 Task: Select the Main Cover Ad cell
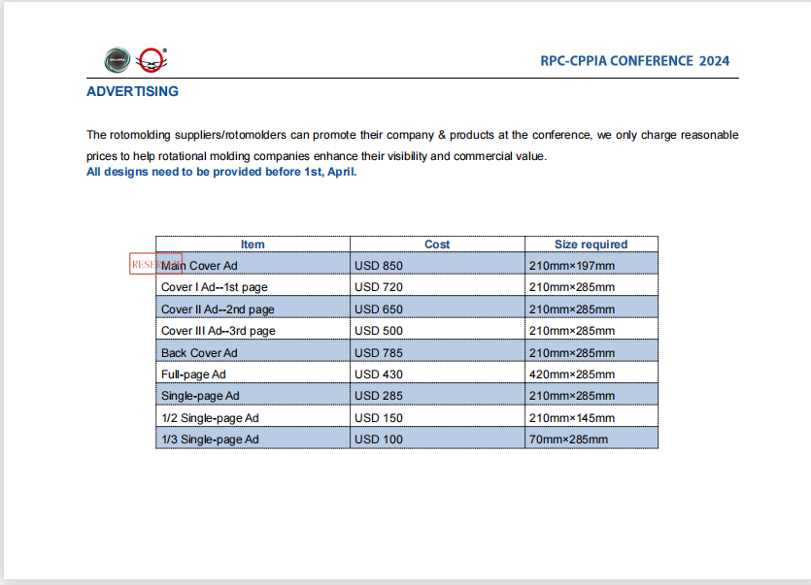[253, 264]
